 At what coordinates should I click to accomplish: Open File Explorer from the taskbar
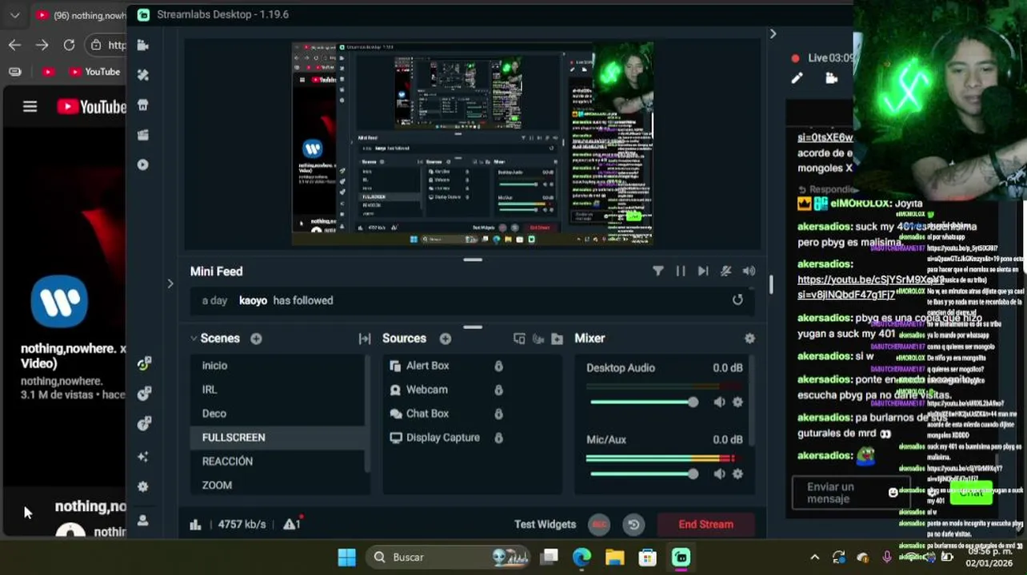pyautogui.click(x=614, y=557)
